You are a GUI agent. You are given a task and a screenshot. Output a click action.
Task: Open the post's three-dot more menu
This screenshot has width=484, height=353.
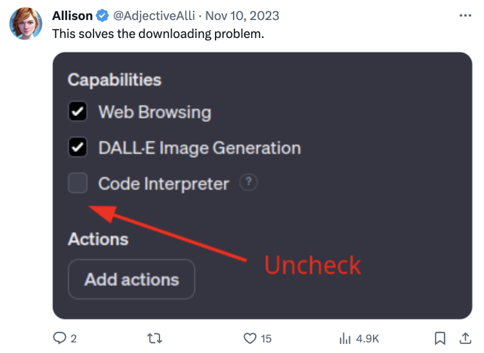465,15
